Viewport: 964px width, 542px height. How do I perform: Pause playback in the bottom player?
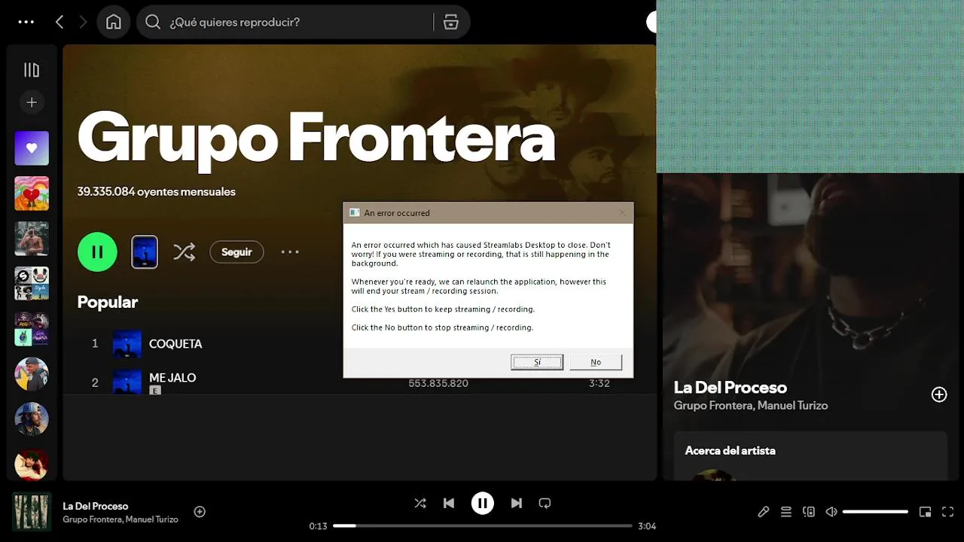click(483, 503)
